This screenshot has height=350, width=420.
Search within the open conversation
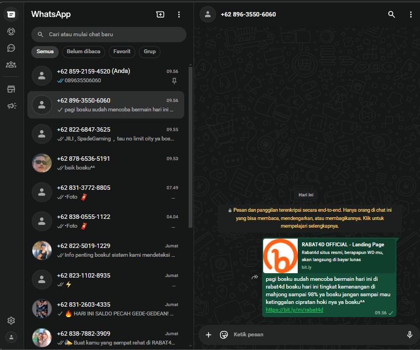tap(391, 14)
